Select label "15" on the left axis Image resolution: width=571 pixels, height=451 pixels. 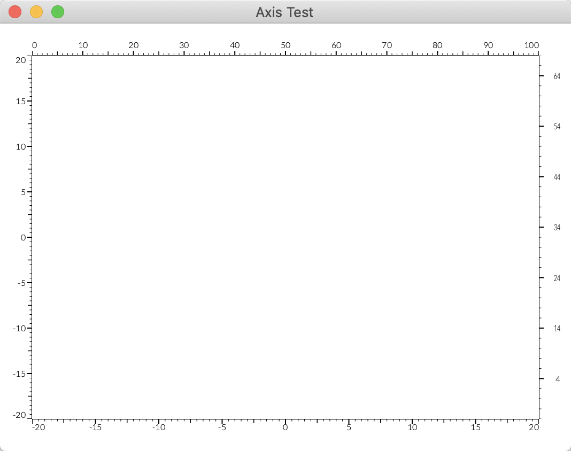pos(21,101)
